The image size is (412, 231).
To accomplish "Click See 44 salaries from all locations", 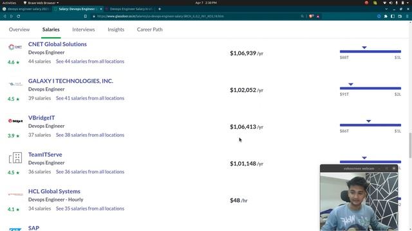I will [90, 62].
